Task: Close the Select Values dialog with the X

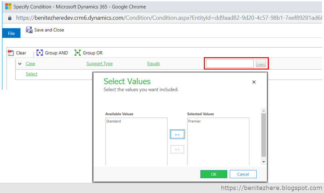Action: point(254,82)
